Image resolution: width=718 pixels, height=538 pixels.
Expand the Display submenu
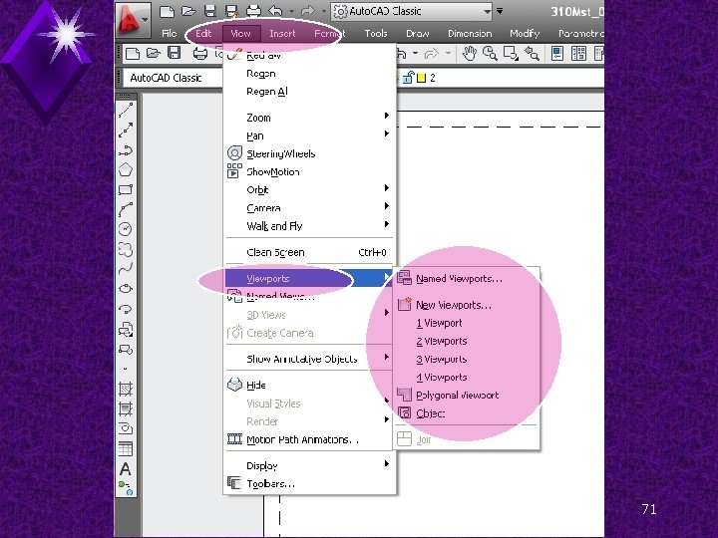(309, 465)
